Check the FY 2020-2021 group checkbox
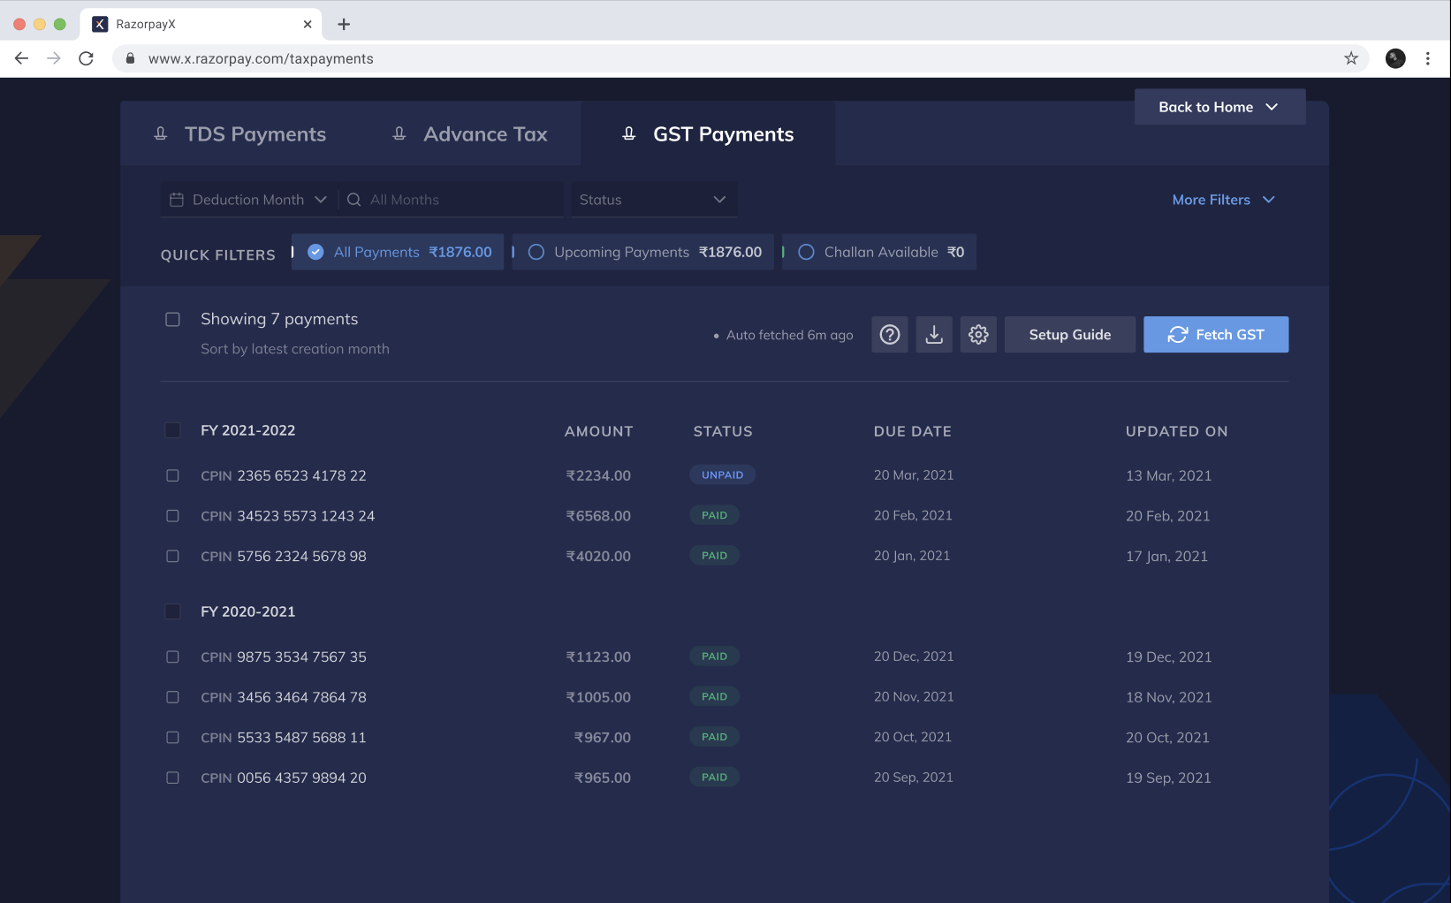 click(x=172, y=611)
